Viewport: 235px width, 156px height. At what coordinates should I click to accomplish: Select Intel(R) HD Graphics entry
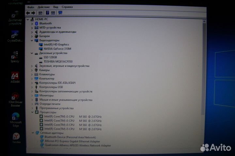point(56,45)
